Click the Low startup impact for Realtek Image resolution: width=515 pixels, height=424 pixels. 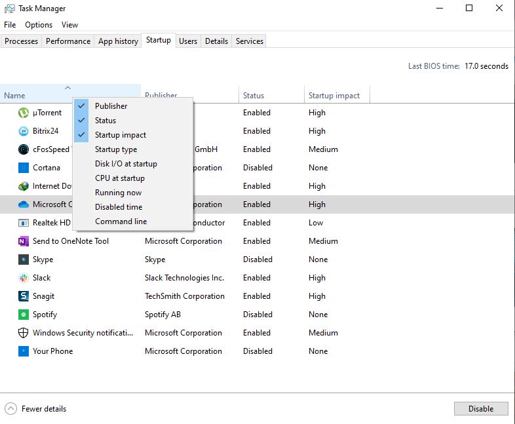(316, 223)
